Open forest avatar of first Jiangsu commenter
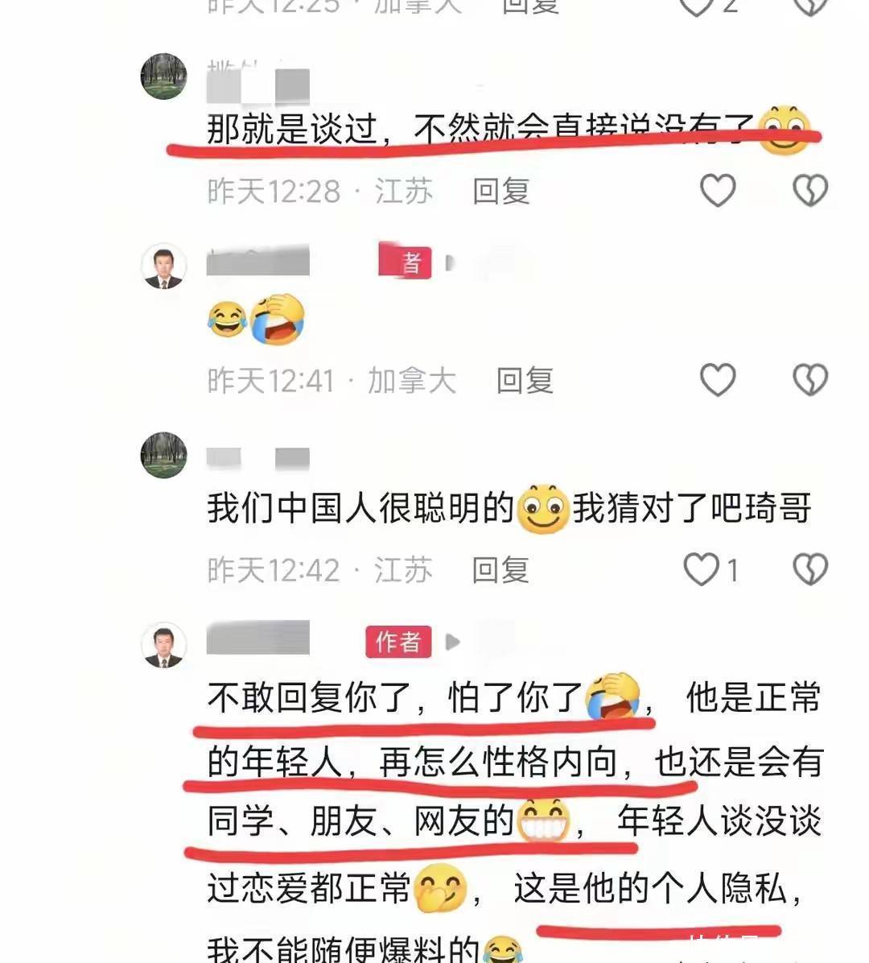 164,76
